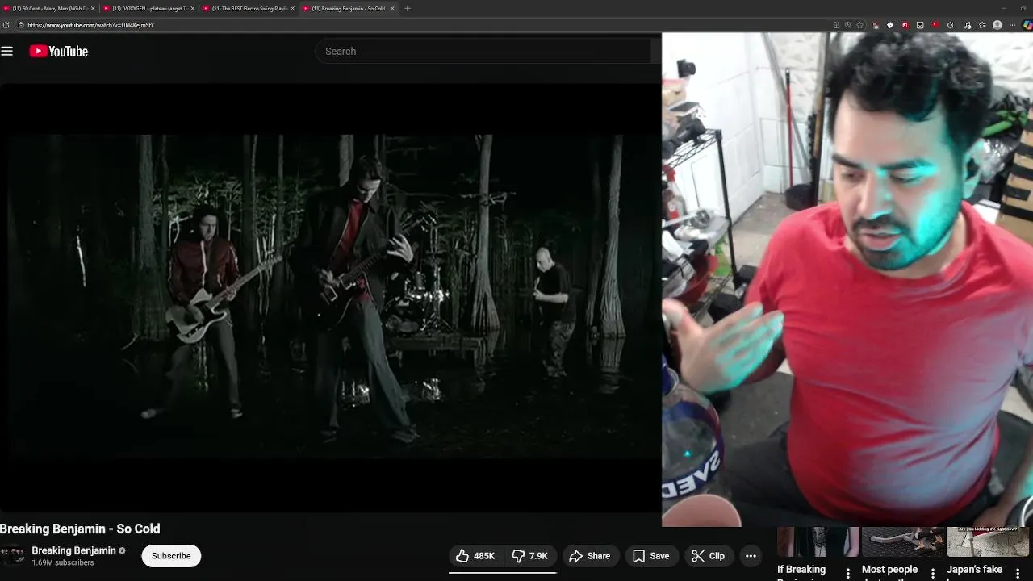
Task: Open browser settings and more menu
Action: pyautogui.click(x=1012, y=25)
